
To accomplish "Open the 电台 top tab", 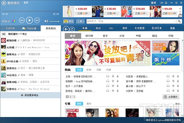I will point(98,28).
